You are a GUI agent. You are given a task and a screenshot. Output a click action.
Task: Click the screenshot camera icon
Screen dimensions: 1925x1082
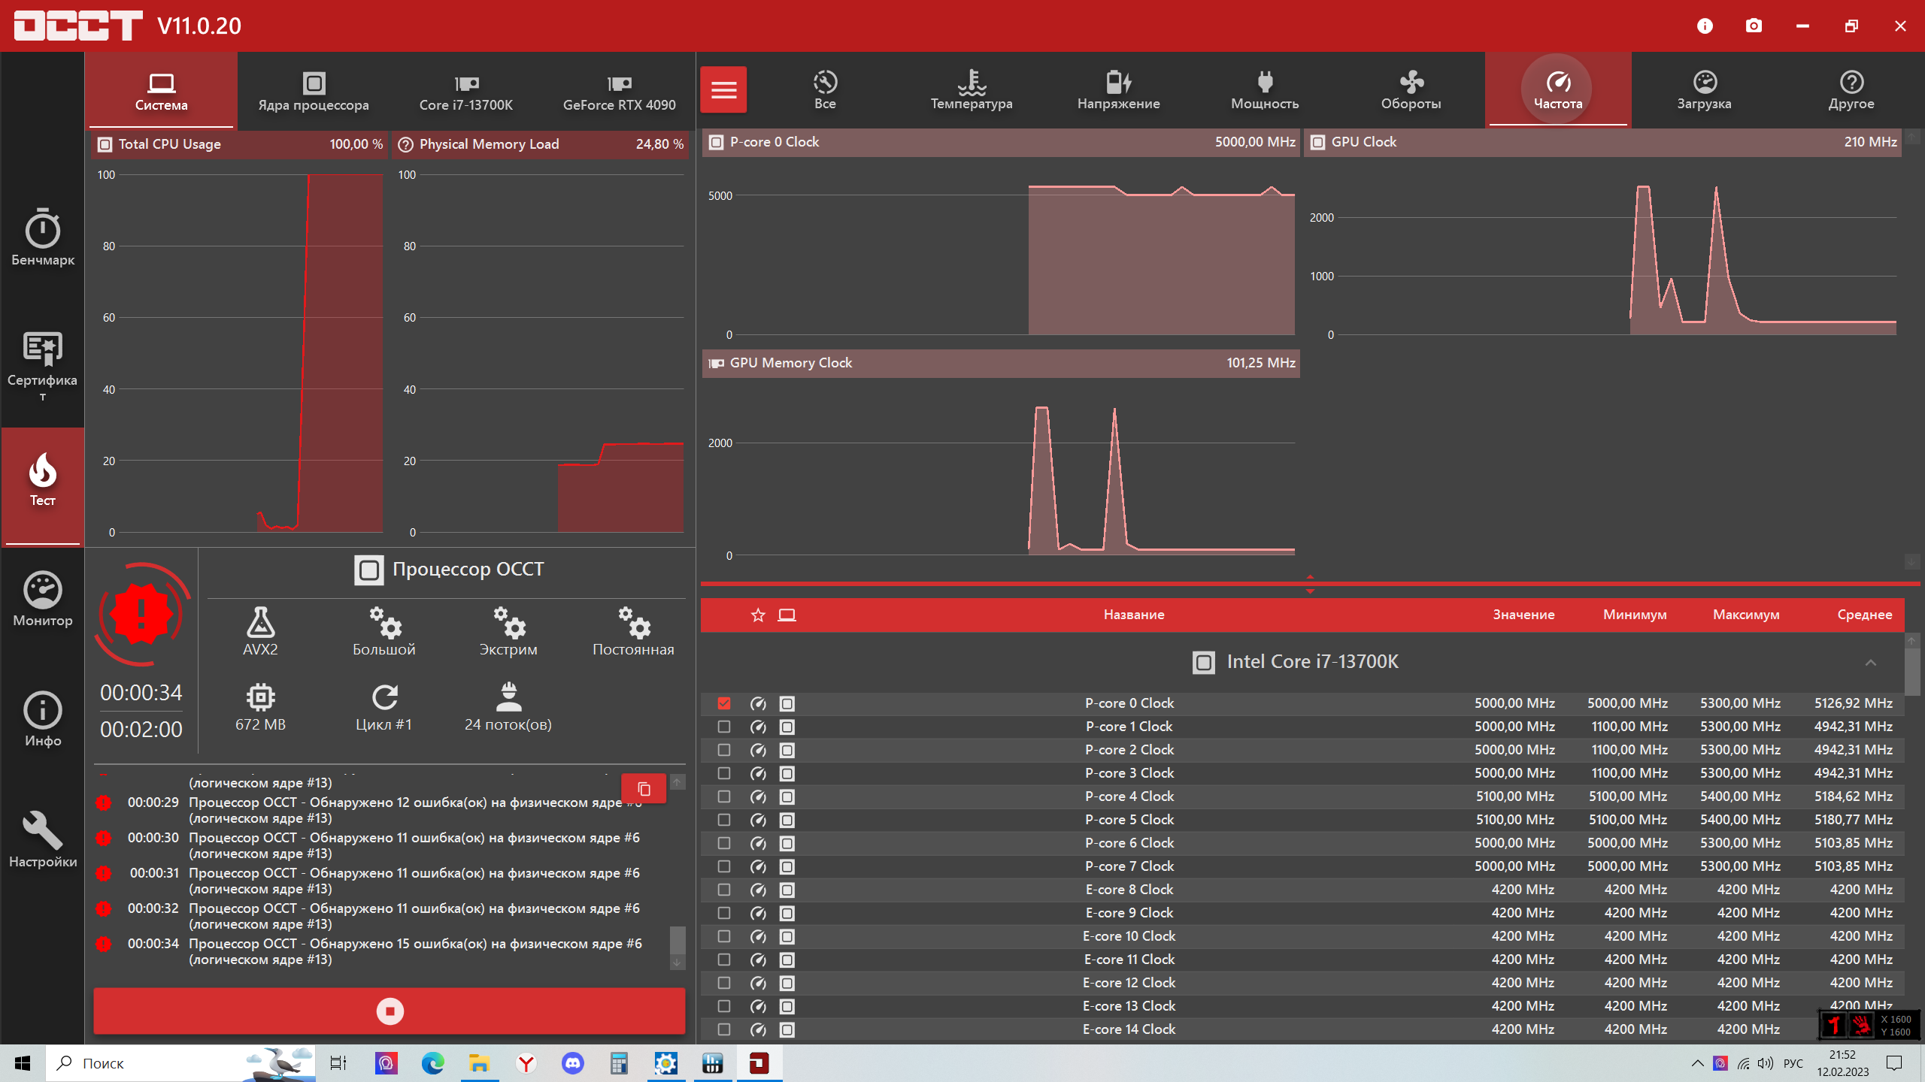[1754, 26]
